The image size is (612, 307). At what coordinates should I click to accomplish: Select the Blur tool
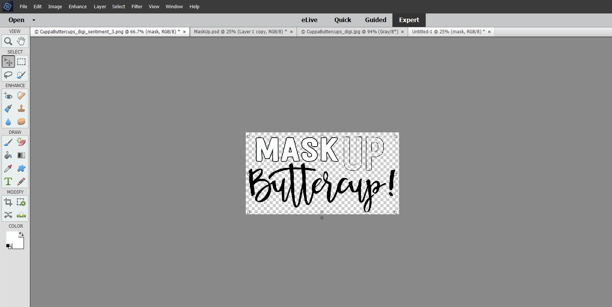[8, 122]
